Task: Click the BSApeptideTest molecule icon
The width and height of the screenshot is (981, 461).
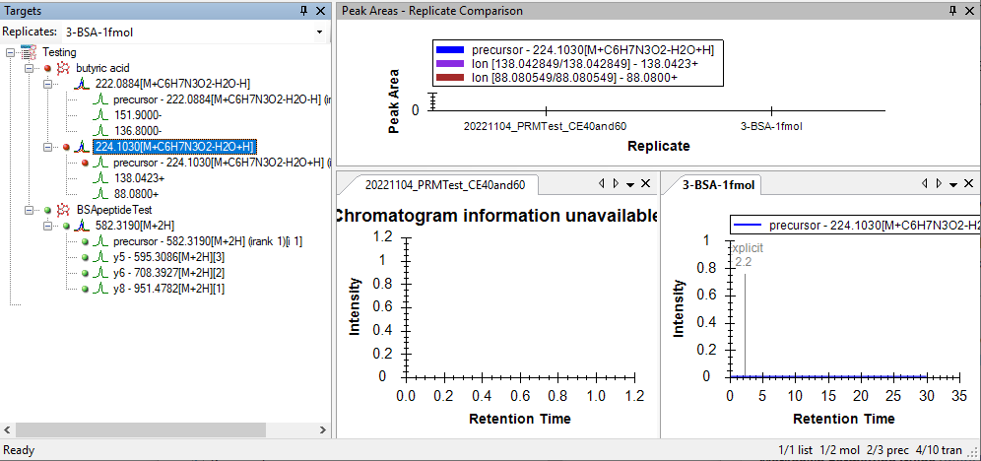Action: click(64, 210)
